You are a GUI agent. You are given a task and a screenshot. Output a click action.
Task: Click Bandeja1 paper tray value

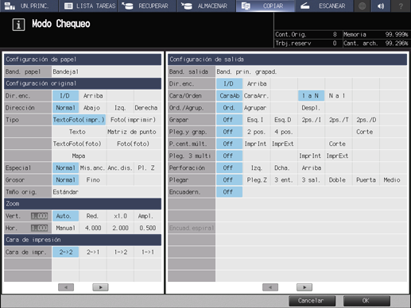pyautogui.click(x=107, y=71)
